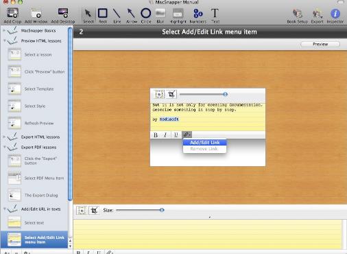Open the Select Style step
Image resolution: width=347 pixels, height=254 pixels.
[35, 106]
